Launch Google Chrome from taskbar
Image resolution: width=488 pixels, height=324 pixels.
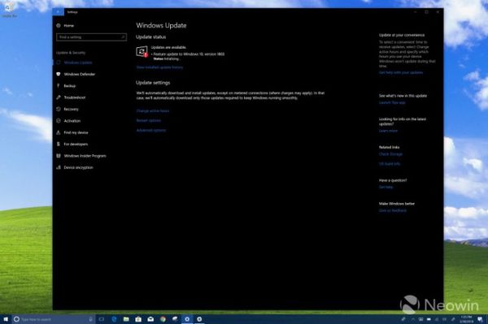coord(163,319)
